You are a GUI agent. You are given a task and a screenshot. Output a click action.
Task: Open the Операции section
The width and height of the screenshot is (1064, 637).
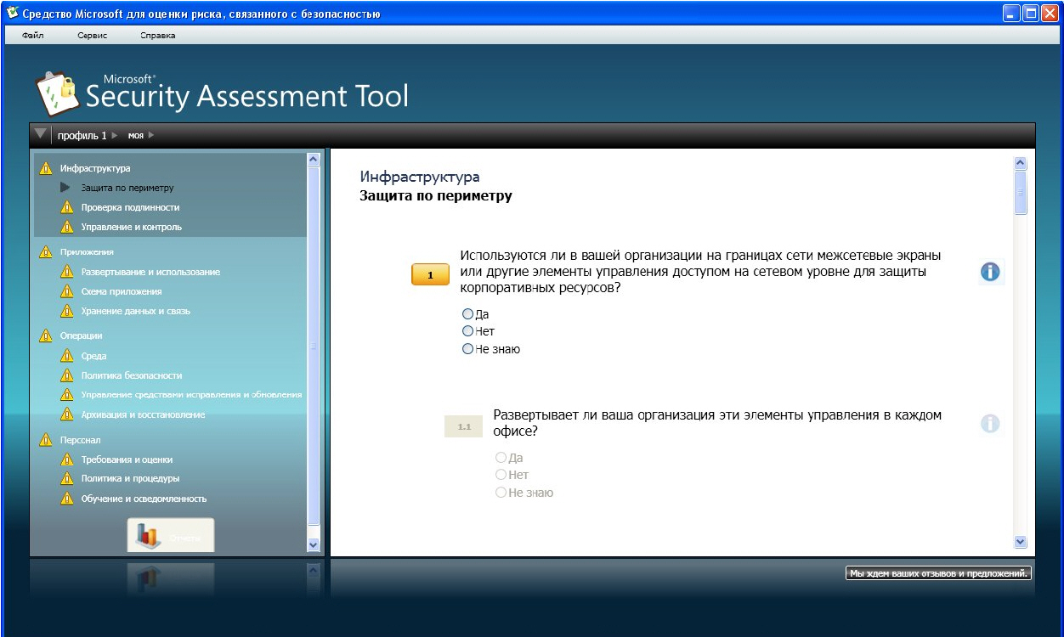[82, 335]
